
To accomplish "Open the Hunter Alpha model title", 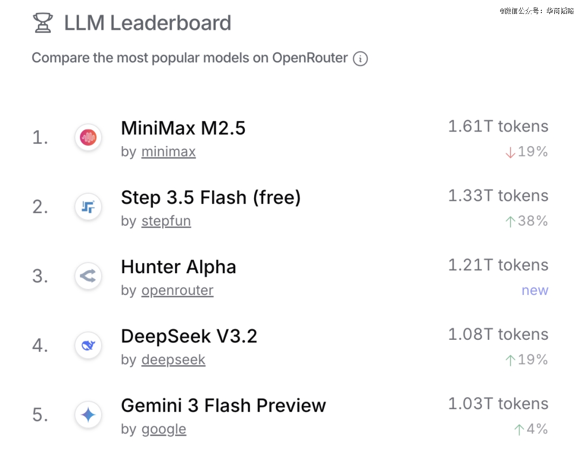I will pyautogui.click(x=178, y=267).
